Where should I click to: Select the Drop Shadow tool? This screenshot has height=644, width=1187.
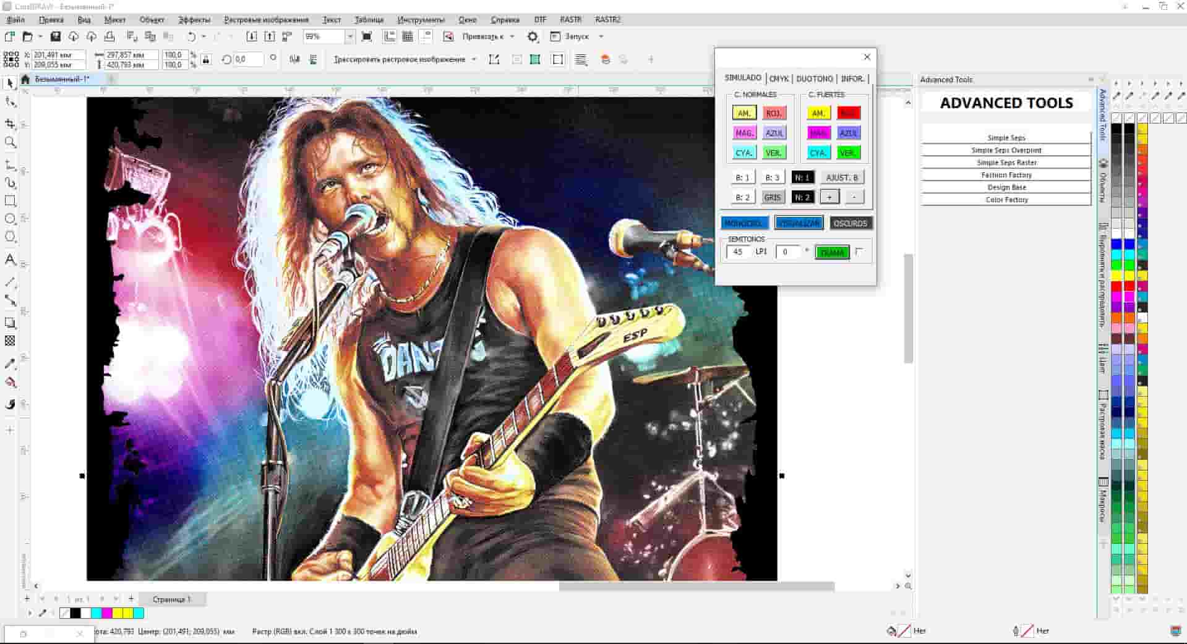tap(10, 323)
